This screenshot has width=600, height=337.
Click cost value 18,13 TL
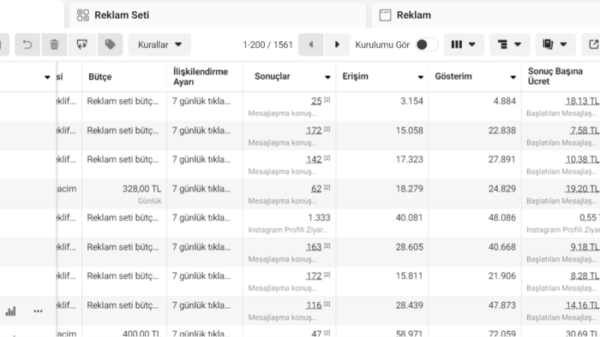tap(582, 101)
